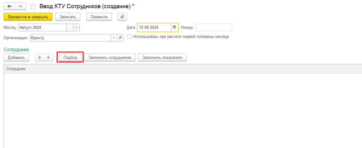The width and height of the screenshot is (362, 148).
Task: Click 'Заполнить сотрудников' button
Action: (110, 57)
